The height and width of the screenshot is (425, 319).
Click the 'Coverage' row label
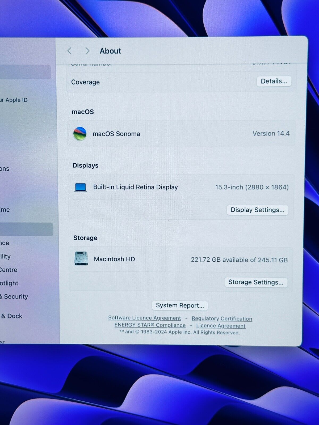tap(85, 82)
